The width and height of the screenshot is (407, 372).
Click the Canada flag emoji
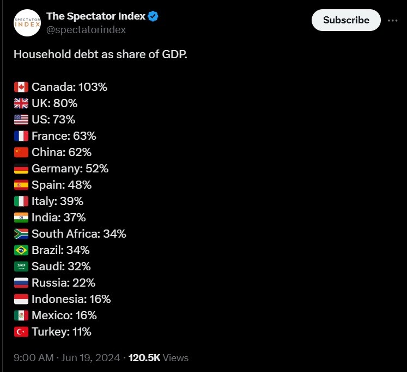(21, 87)
